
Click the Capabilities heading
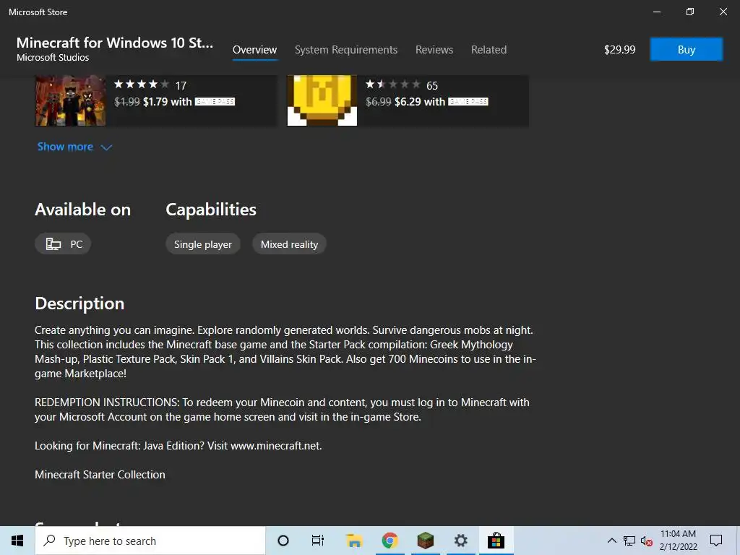(211, 210)
